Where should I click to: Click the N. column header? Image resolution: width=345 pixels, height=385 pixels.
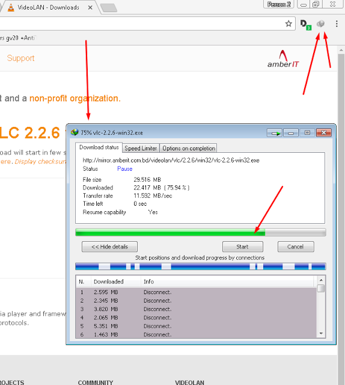point(84,282)
